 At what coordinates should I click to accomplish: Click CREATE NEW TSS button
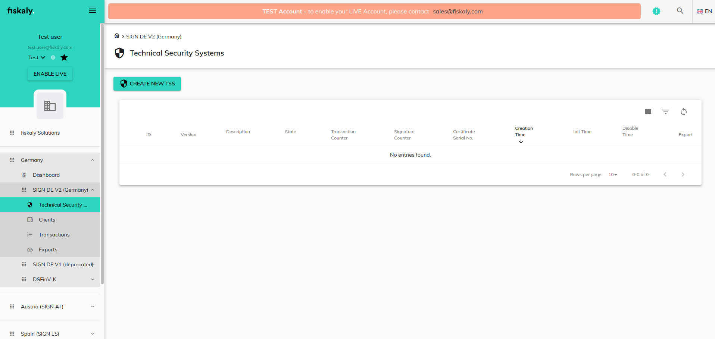pyautogui.click(x=147, y=84)
